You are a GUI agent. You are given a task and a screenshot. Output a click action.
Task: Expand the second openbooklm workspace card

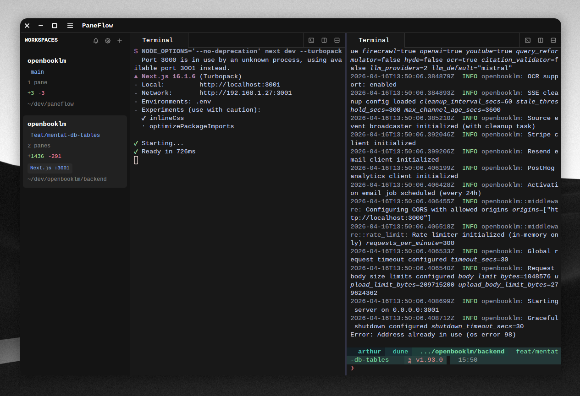47,124
